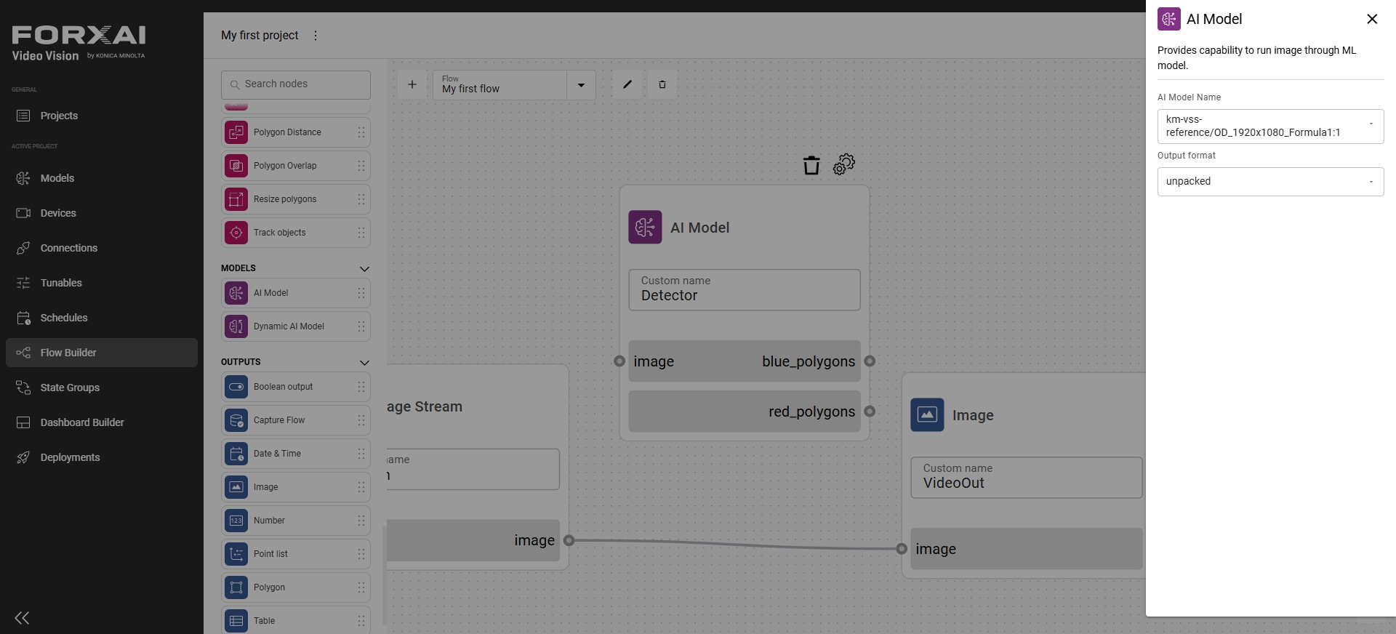Viewport: 1396px width, 634px height.
Task: Click the Date & Time node icon
Action: click(x=236, y=454)
